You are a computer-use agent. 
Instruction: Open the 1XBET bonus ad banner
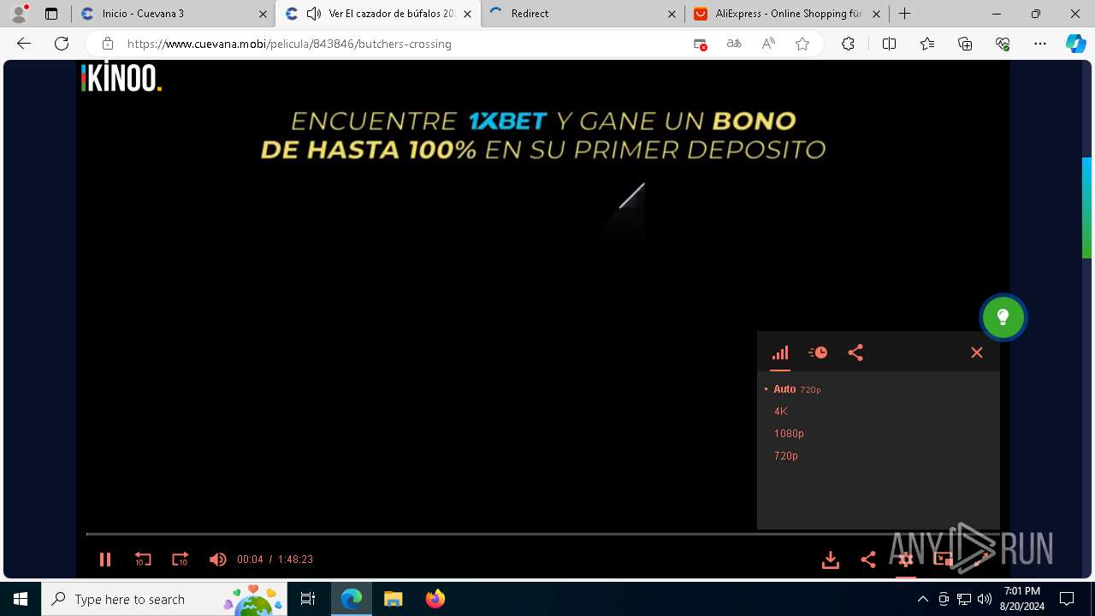pos(543,135)
